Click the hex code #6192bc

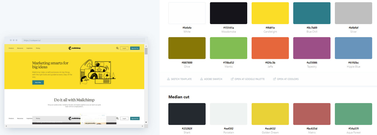(353, 63)
